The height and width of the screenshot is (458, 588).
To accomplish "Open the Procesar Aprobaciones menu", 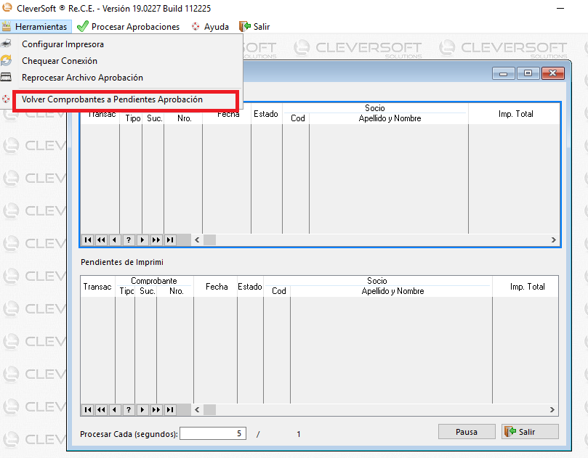I will click(129, 27).
